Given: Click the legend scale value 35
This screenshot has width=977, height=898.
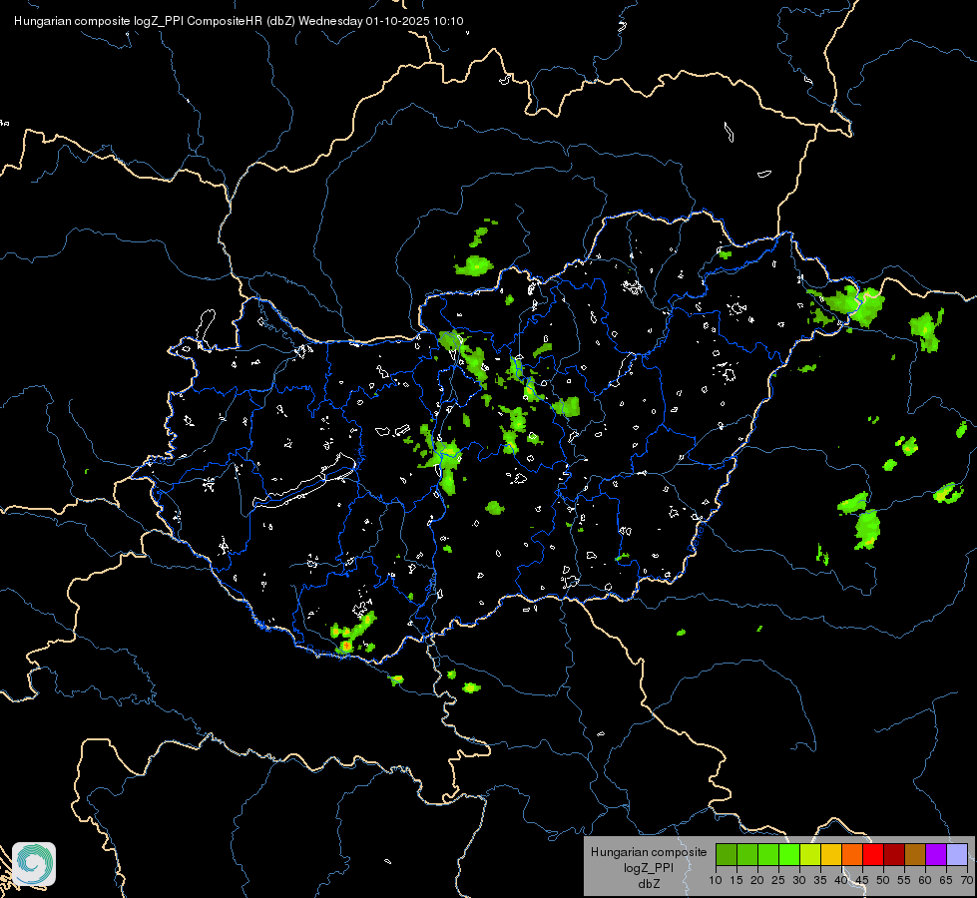Looking at the screenshot, I should [x=820, y=880].
